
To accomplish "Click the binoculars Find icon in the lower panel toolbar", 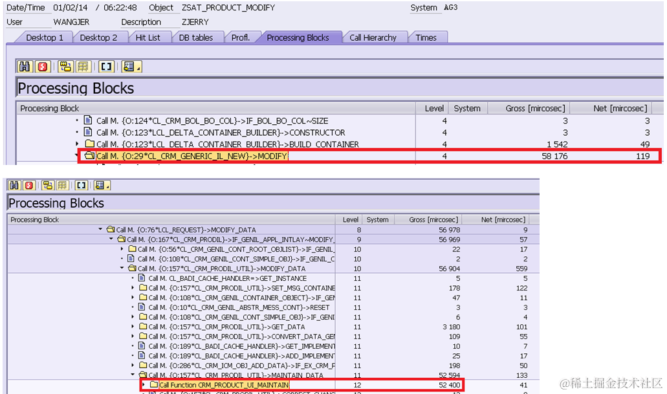I will (x=14, y=186).
